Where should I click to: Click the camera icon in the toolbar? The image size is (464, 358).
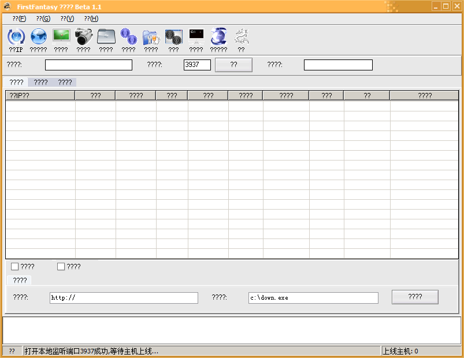pyautogui.click(x=84, y=36)
